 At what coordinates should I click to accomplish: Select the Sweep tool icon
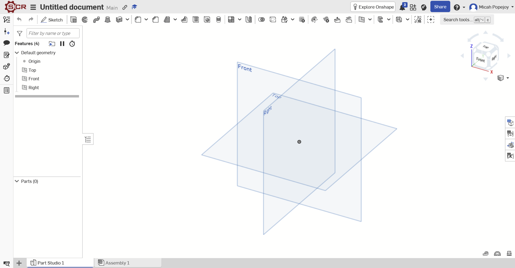pyautogui.click(x=96, y=20)
